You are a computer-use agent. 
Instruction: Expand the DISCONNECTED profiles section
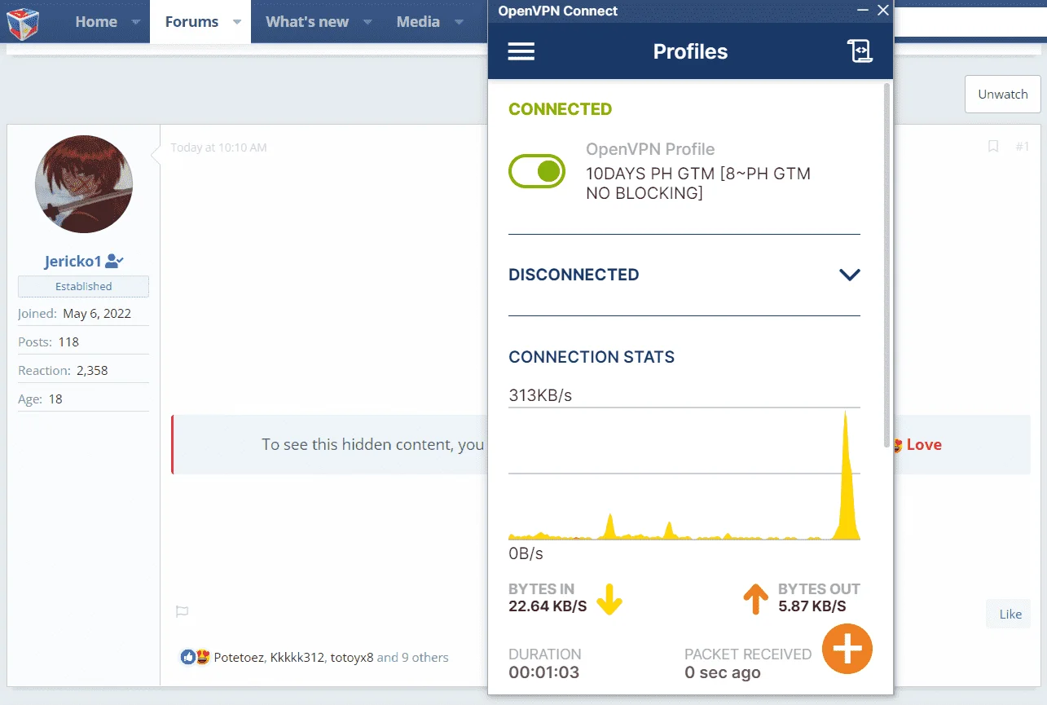850,275
